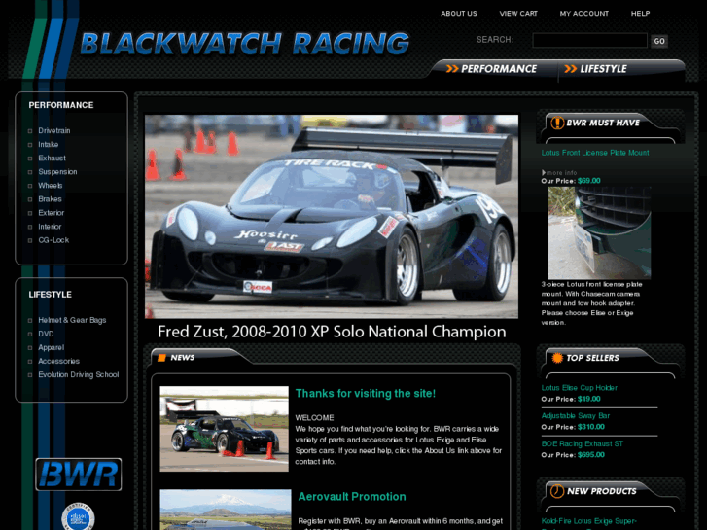Open My Account

[583, 14]
